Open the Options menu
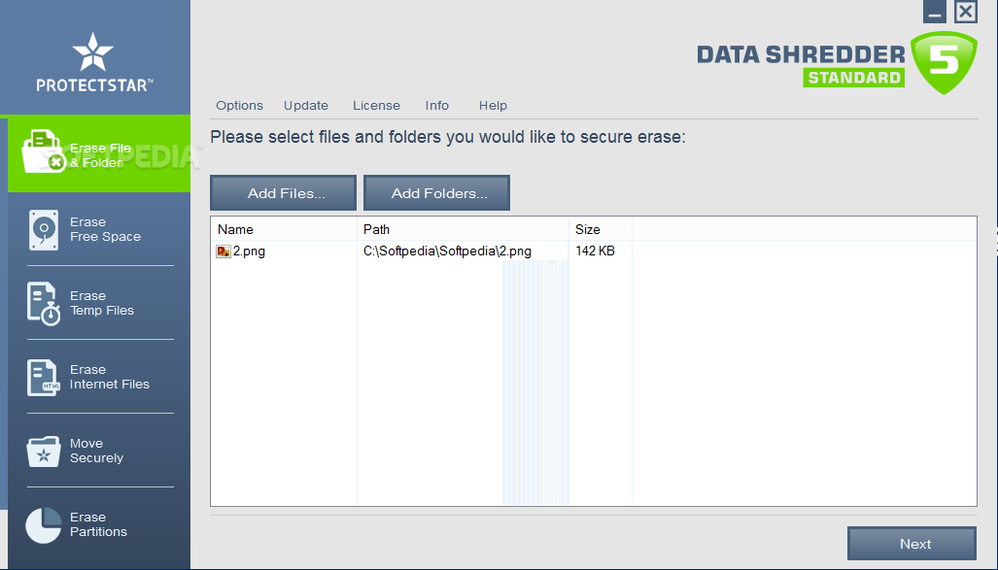The image size is (998, 570). [239, 106]
